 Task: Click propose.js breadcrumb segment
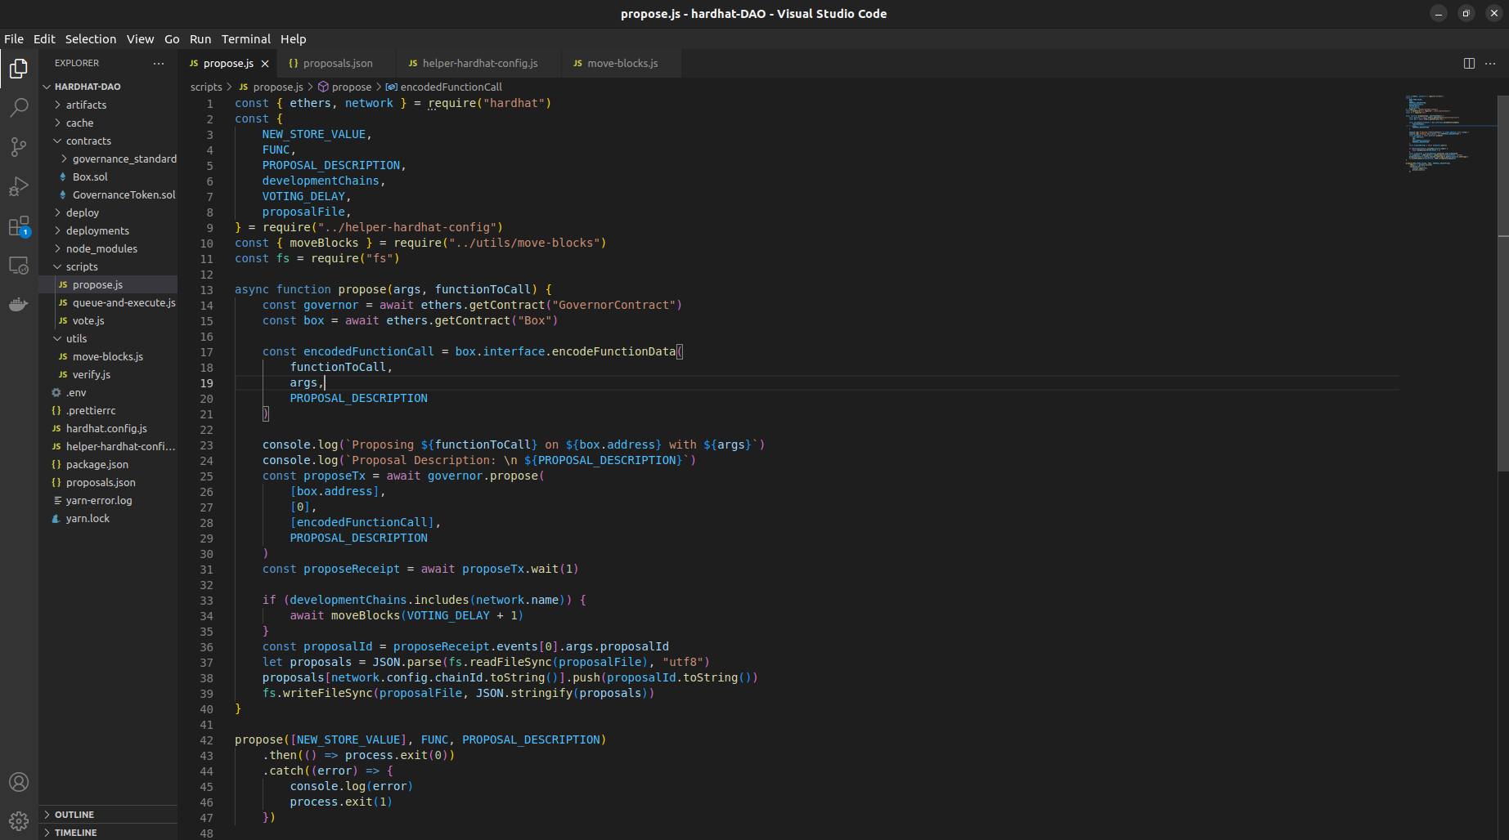[272, 87]
